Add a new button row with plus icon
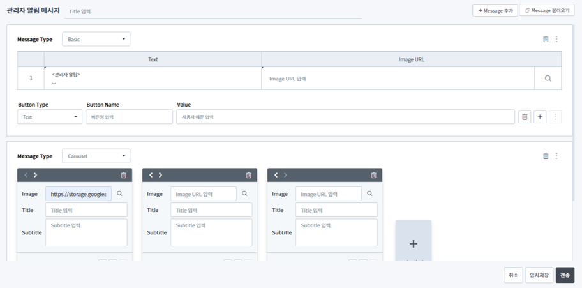This screenshot has width=582, height=288. coord(540,117)
